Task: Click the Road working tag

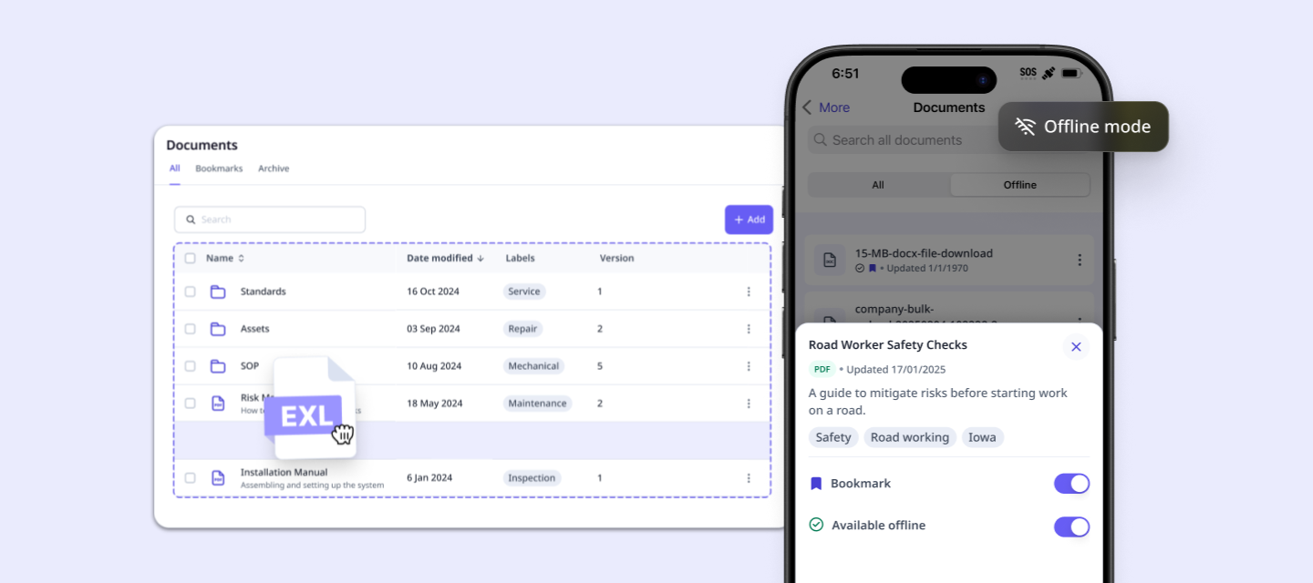Action: coord(910,437)
